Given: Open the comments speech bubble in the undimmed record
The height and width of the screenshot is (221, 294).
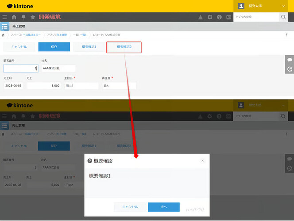Looking at the screenshot, I should 290,60.
